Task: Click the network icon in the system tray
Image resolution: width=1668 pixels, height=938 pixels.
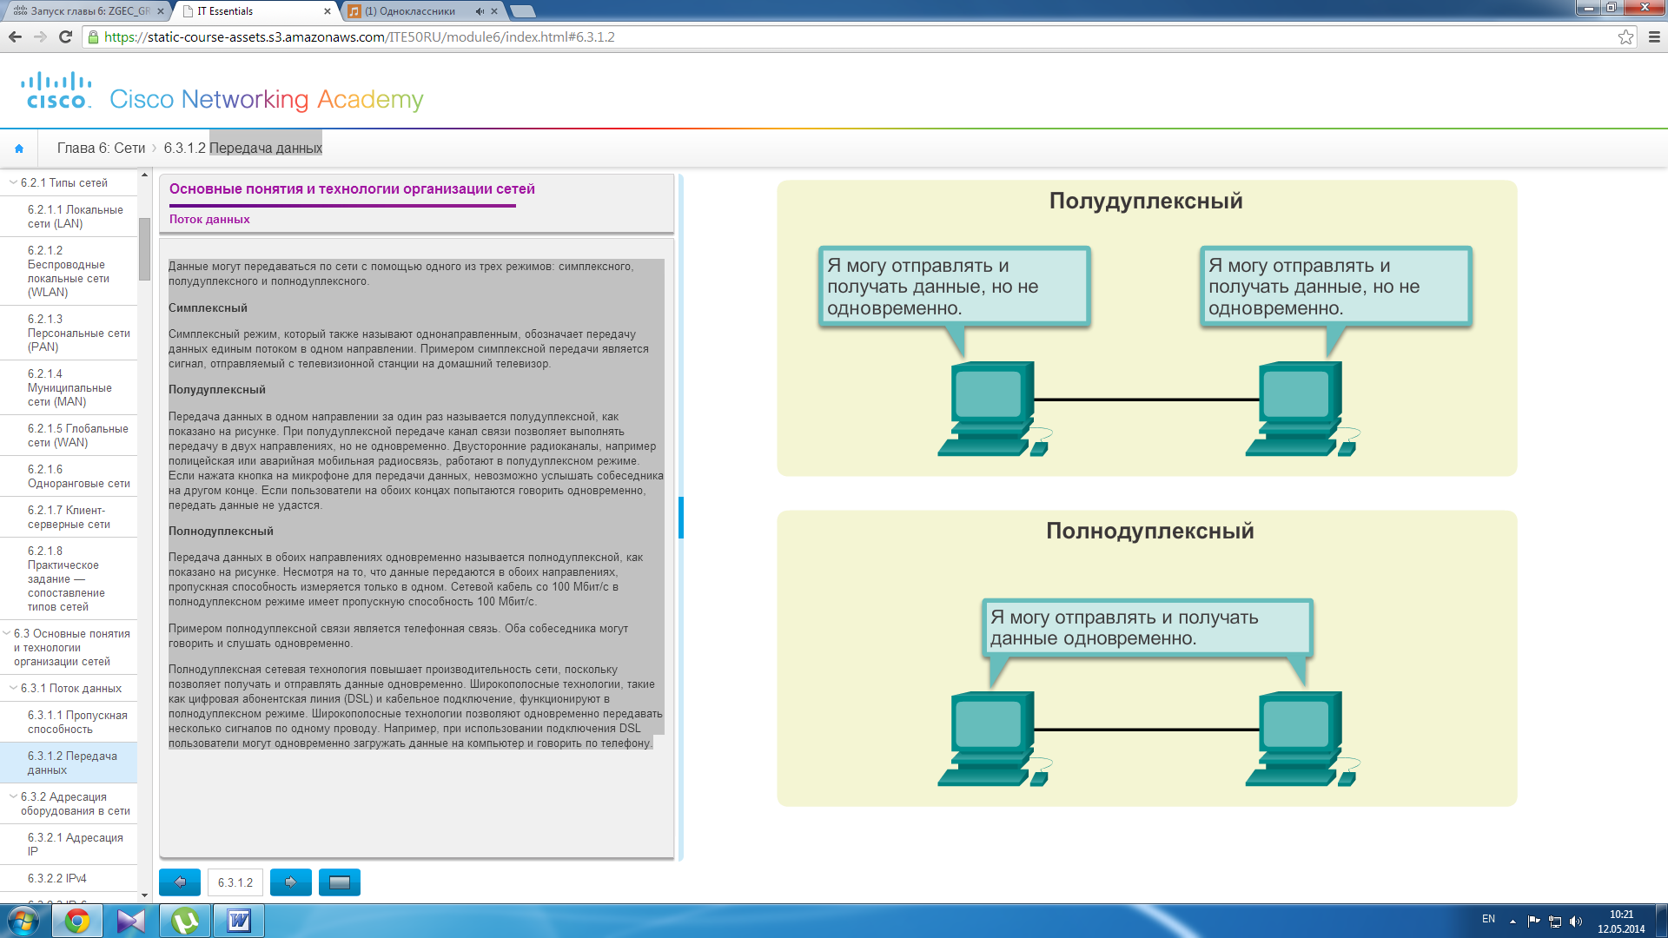Action: click(x=1555, y=921)
